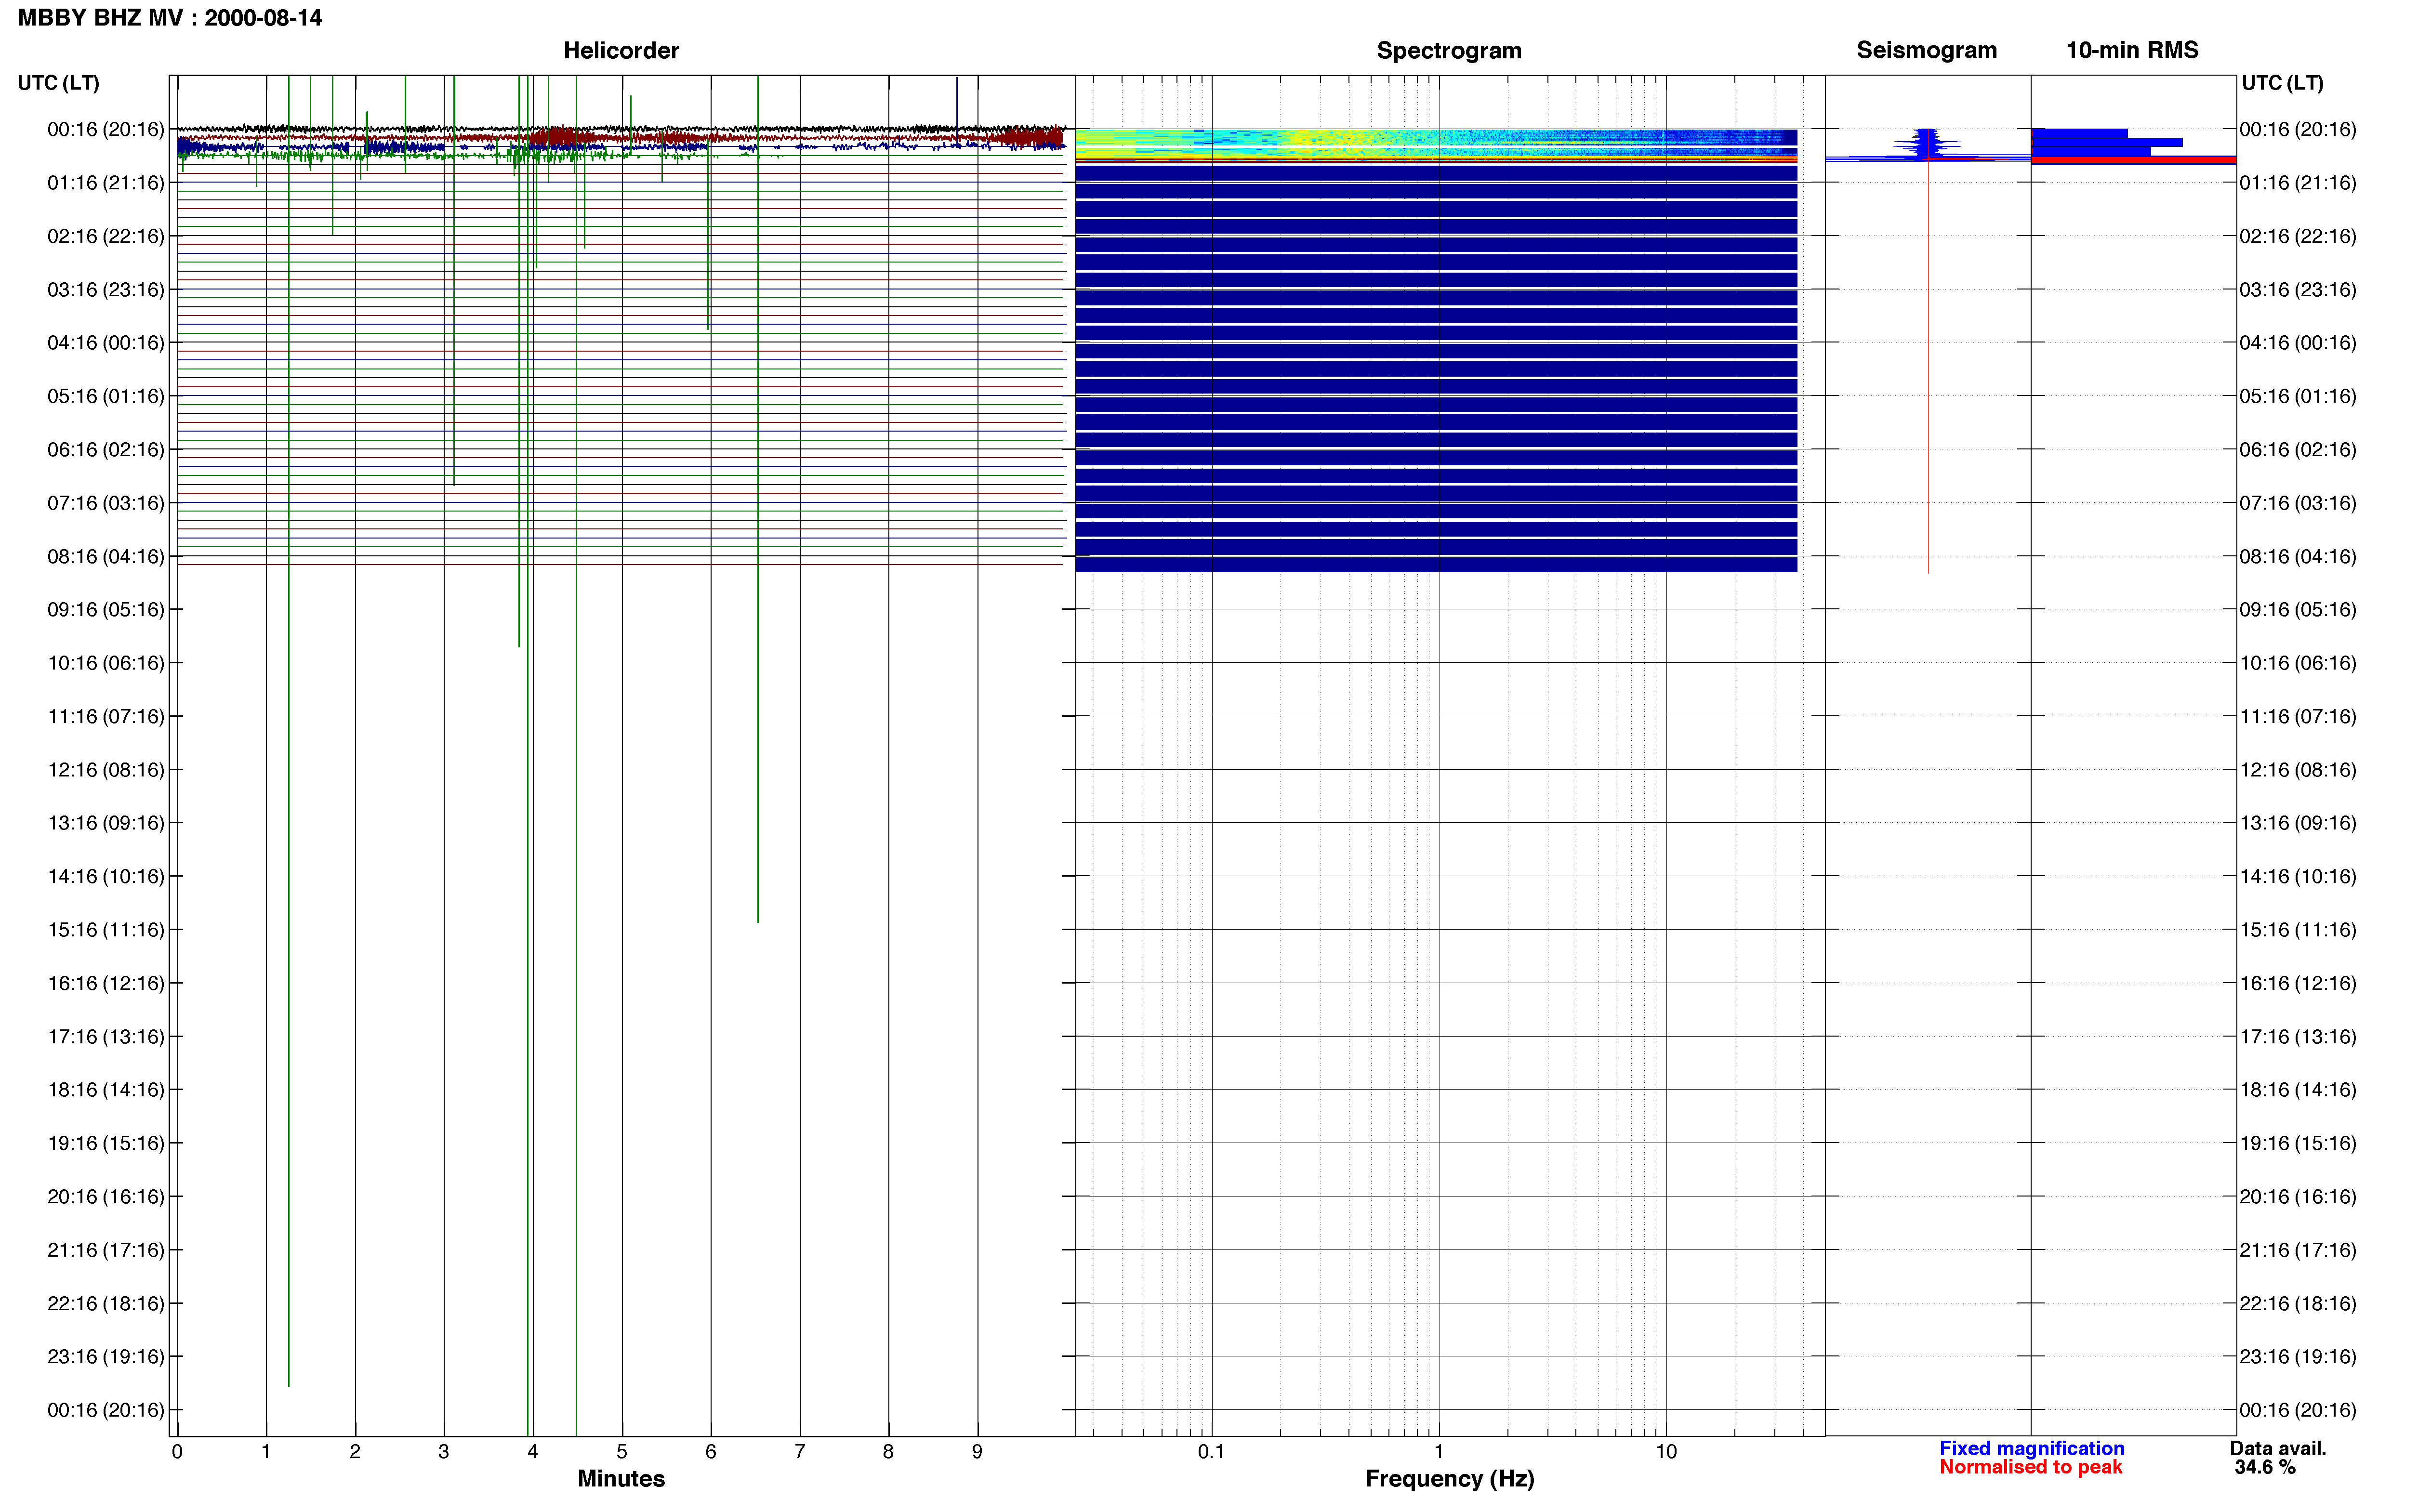
Task: Select the '10-min RMS' panel heading
Action: click(x=2132, y=50)
